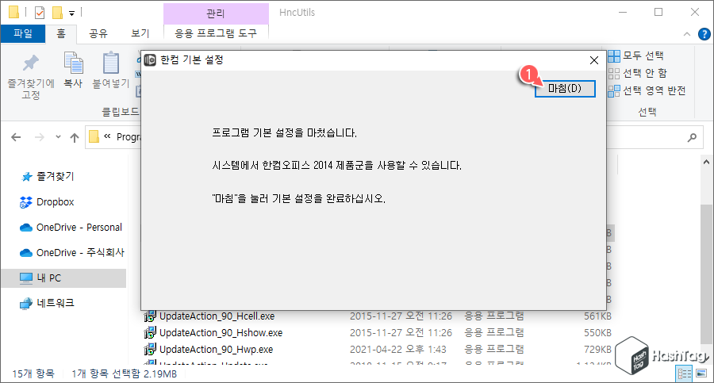Click the 561KB size cell

click(597, 316)
